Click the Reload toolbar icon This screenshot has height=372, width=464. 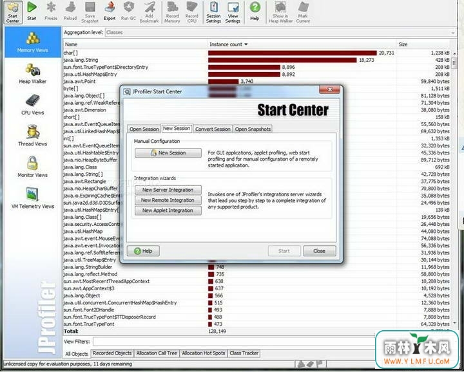click(x=70, y=11)
